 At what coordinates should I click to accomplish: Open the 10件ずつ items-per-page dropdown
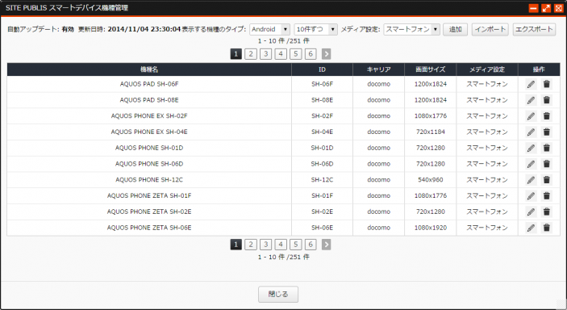[x=315, y=29]
